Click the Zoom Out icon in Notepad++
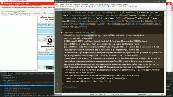 click(x=95, y=6)
